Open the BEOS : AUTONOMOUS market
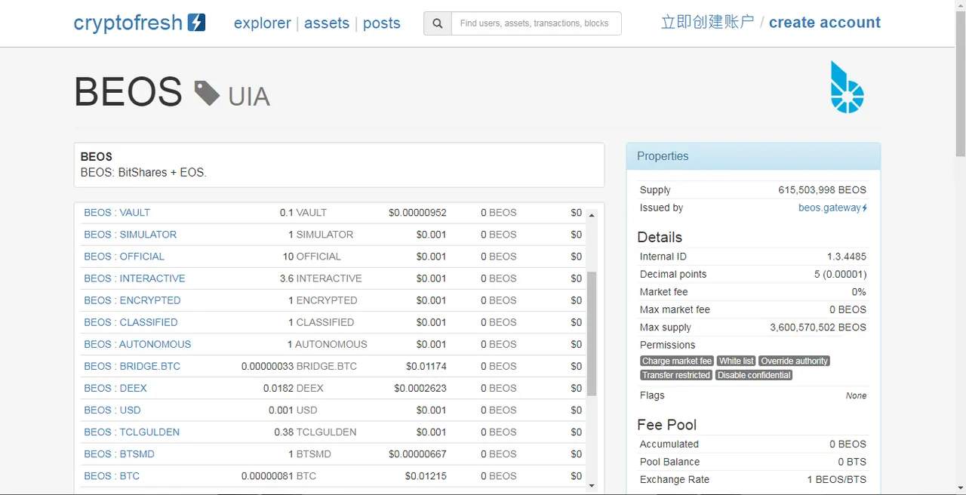Viewport: 966px width, 495px height. tap(137, 344)
